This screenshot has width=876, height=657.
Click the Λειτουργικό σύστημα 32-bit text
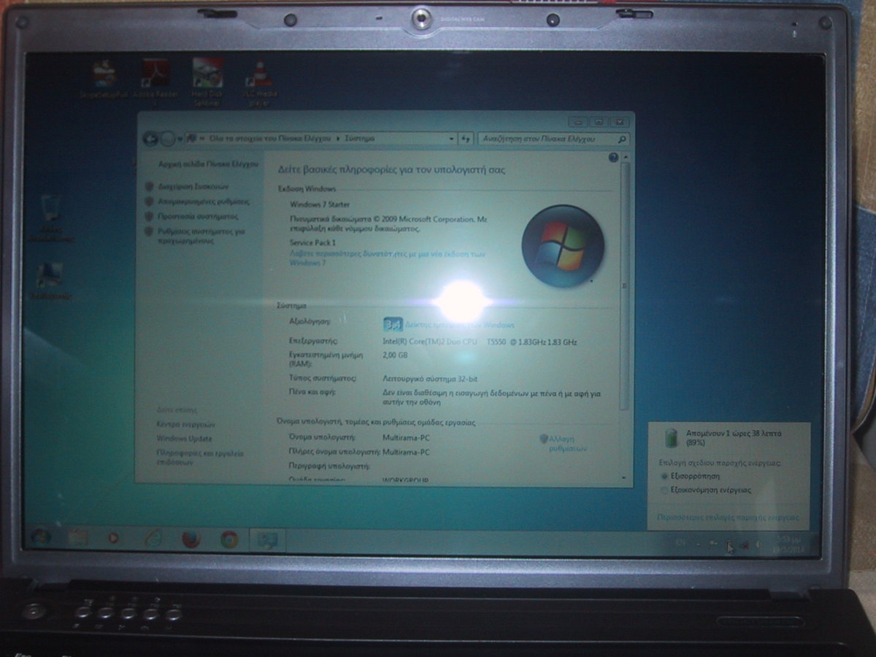[x=430, y=379]
